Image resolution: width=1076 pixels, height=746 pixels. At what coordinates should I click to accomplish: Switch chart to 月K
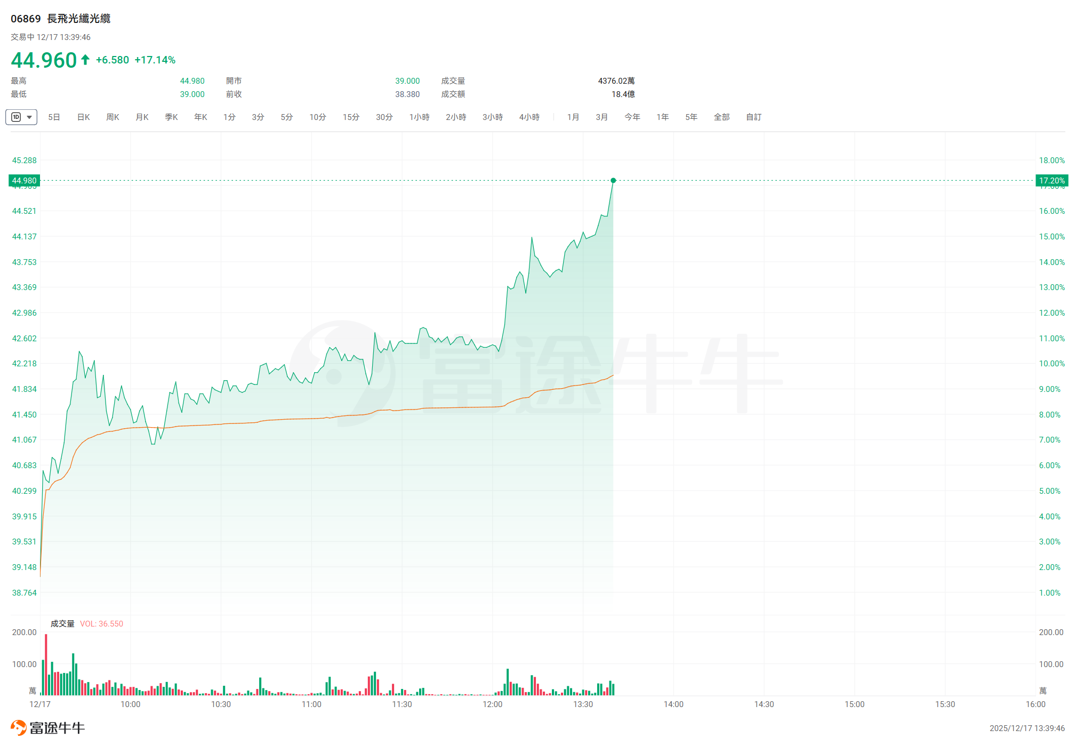(142, 117)
